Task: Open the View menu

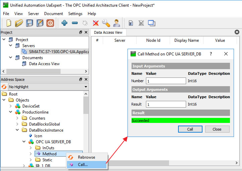Action: [18, 14]
